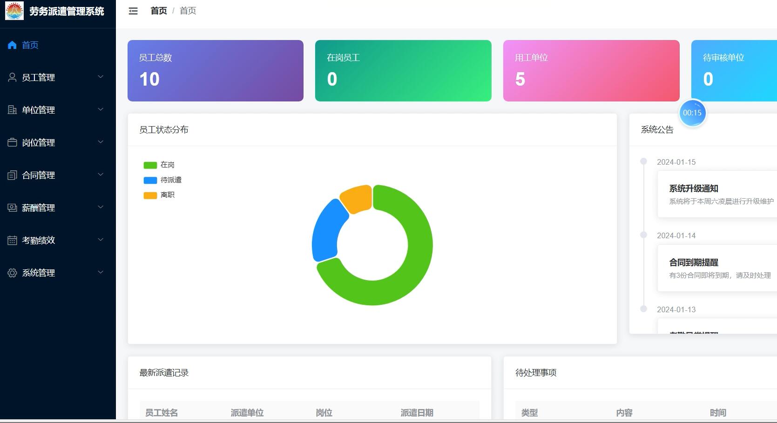This screenshot has height=423, width=777.
Task: Click the system logo in the sidebar header
Action: pos(14,11)
